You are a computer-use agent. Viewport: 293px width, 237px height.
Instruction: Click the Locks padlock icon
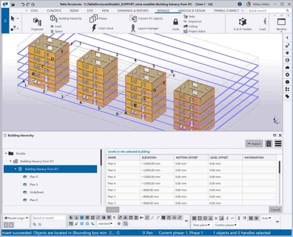tap(176, 22)
